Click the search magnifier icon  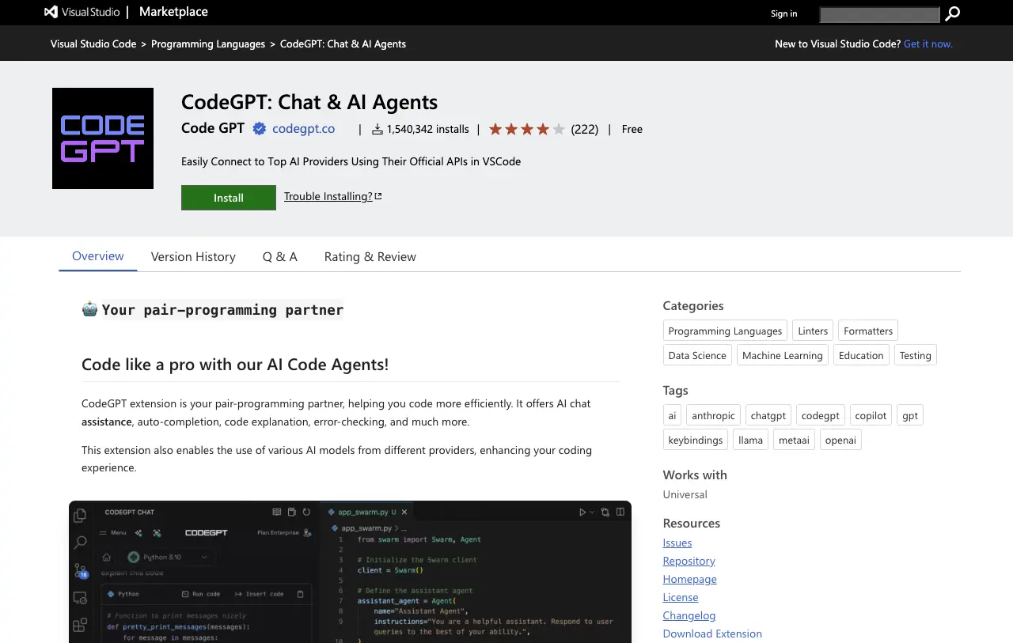tap(952, 13)
